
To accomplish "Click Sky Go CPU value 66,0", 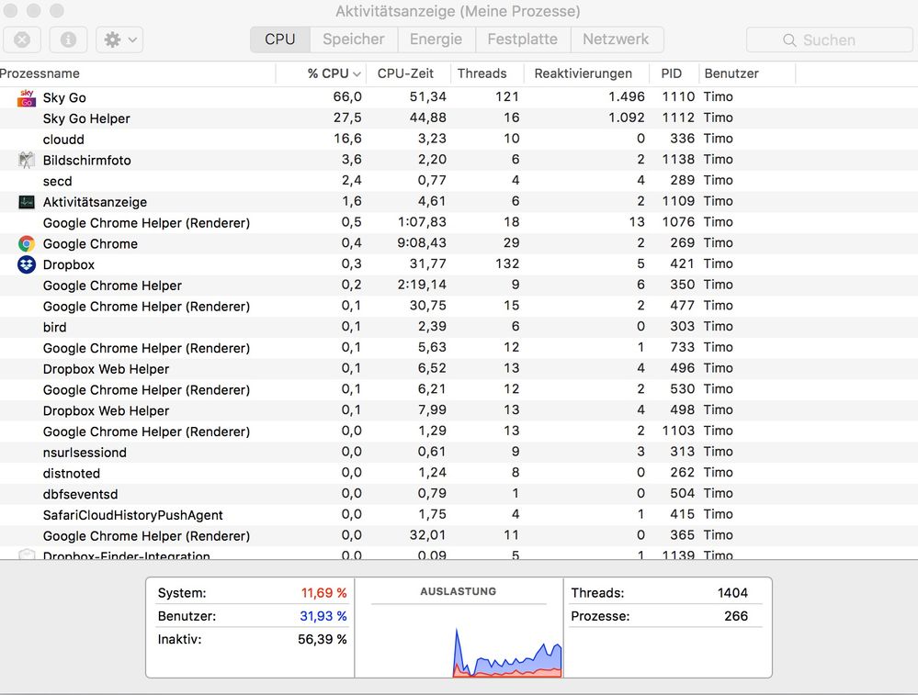I will 347,96.
